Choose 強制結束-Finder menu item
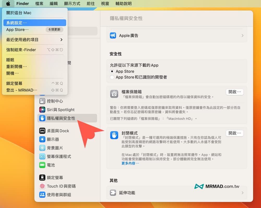Viewport: 261px width, 208px height. [35, 50]
